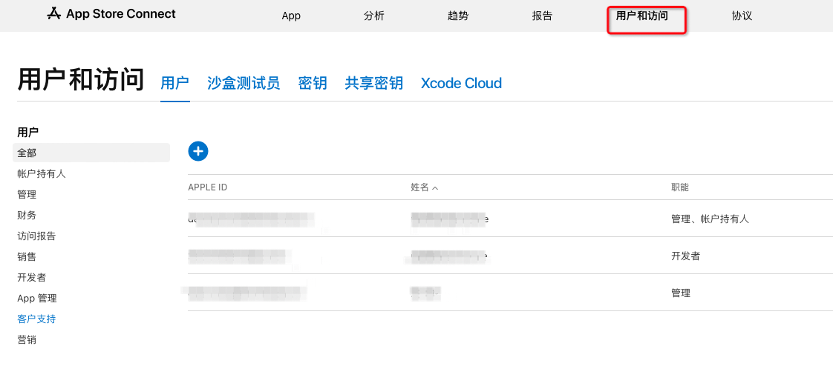Screen dimensions: 833x386
Task: Open the App menu item
Action: click(291, 16)
